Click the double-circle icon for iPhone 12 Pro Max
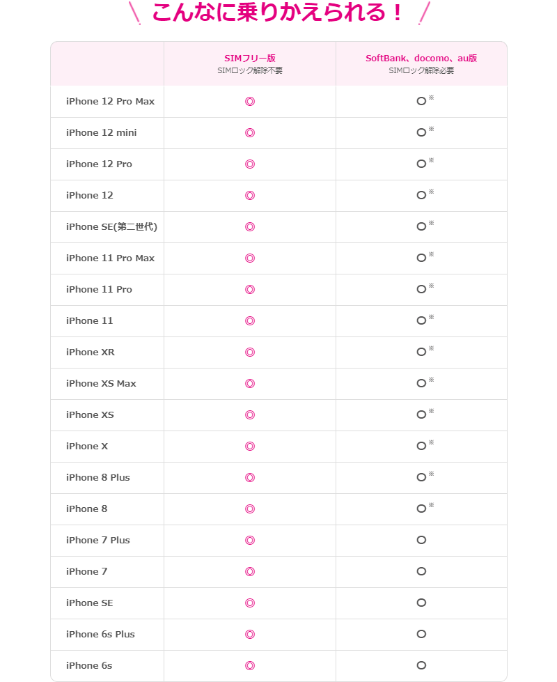This screenshot has height=682, width=557. (x=249, y=101)
